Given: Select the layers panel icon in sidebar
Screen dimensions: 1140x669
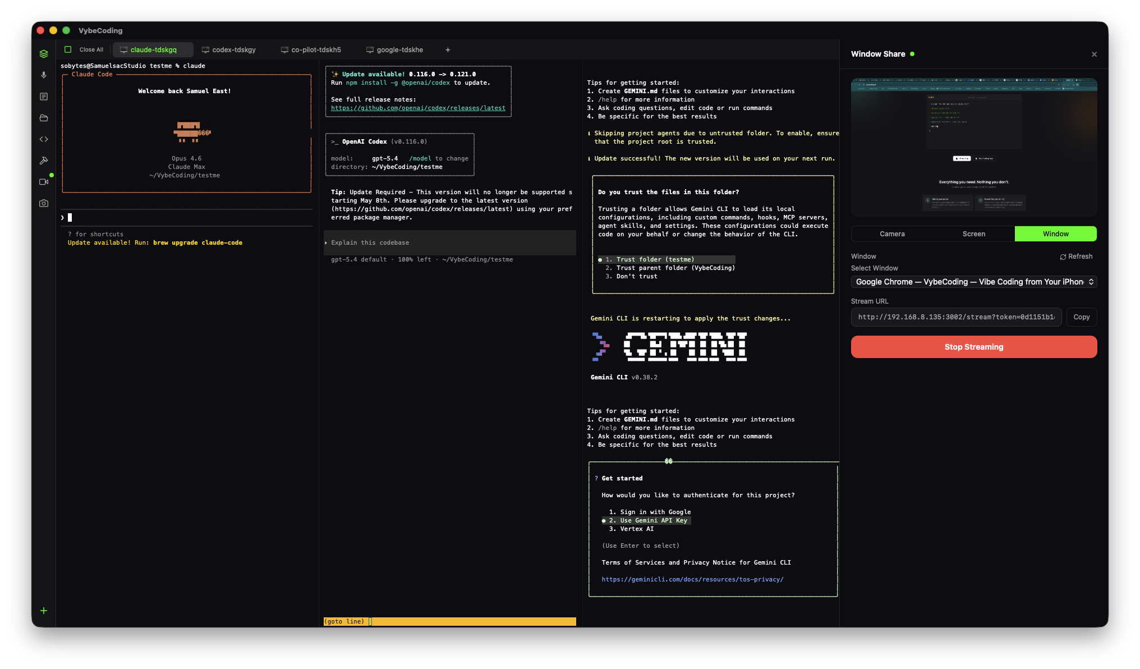Looking at the screenshot, I should (x=44, y=53).
